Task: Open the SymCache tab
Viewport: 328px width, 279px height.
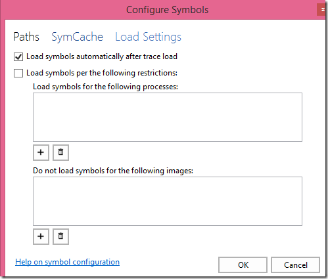Action: coord(77,37)
